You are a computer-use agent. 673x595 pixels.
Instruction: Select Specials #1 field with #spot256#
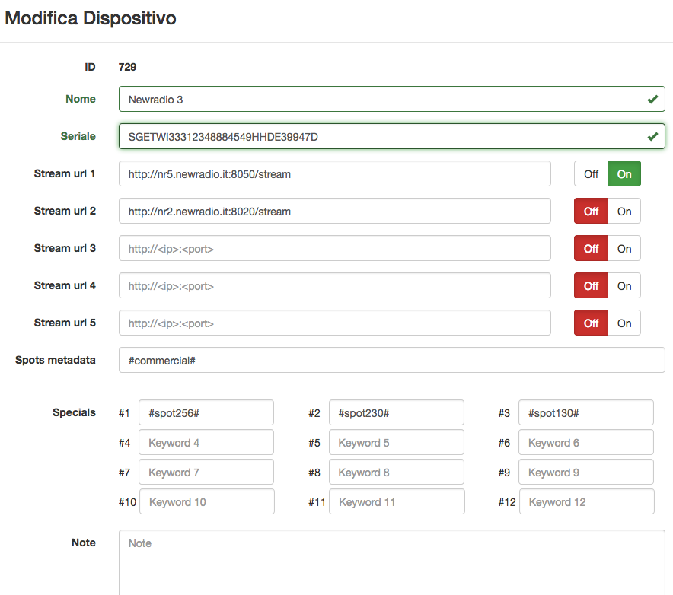coord(206,412)
